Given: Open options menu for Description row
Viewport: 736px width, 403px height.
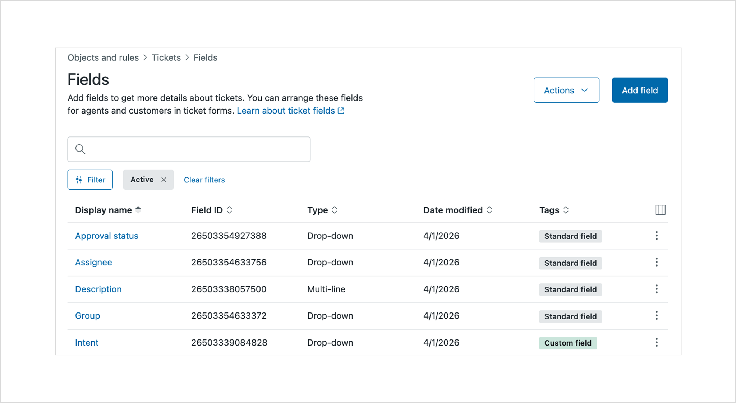Looking at the screenshot, I should click(656, 289).
